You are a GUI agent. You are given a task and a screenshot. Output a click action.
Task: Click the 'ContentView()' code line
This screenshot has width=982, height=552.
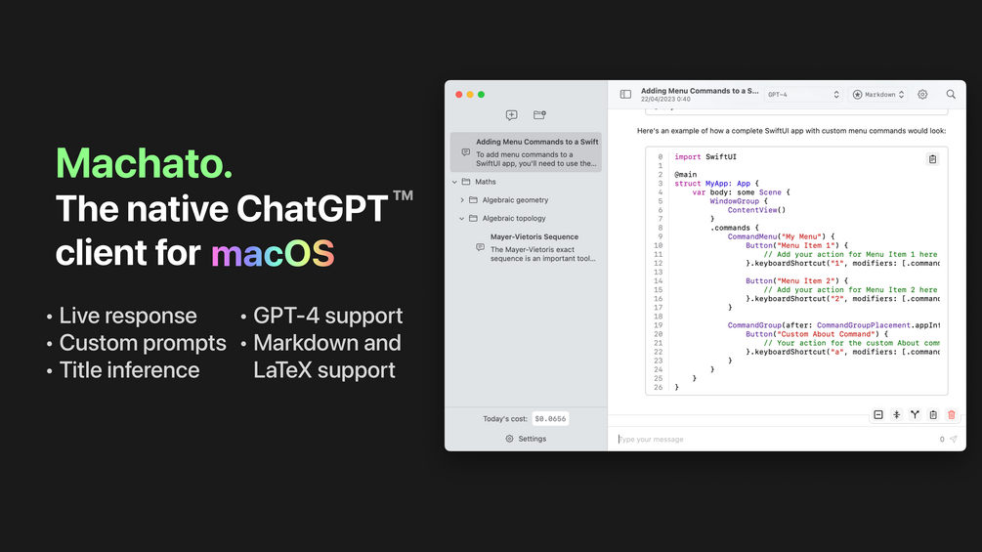[x=756, y=210]
